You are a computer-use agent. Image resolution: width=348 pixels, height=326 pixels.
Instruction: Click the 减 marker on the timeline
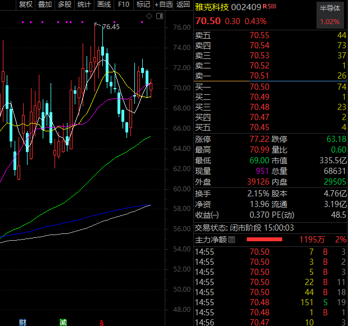tap(62, 322)
